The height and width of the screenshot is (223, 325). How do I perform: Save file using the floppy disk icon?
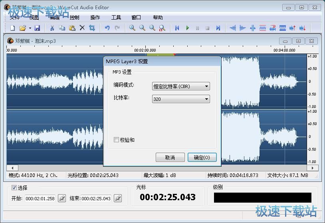coord(37,28)
